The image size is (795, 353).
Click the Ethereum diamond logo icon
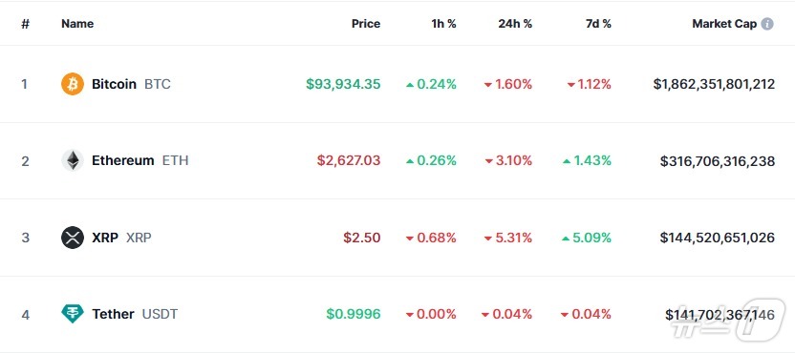coord(73,160)
